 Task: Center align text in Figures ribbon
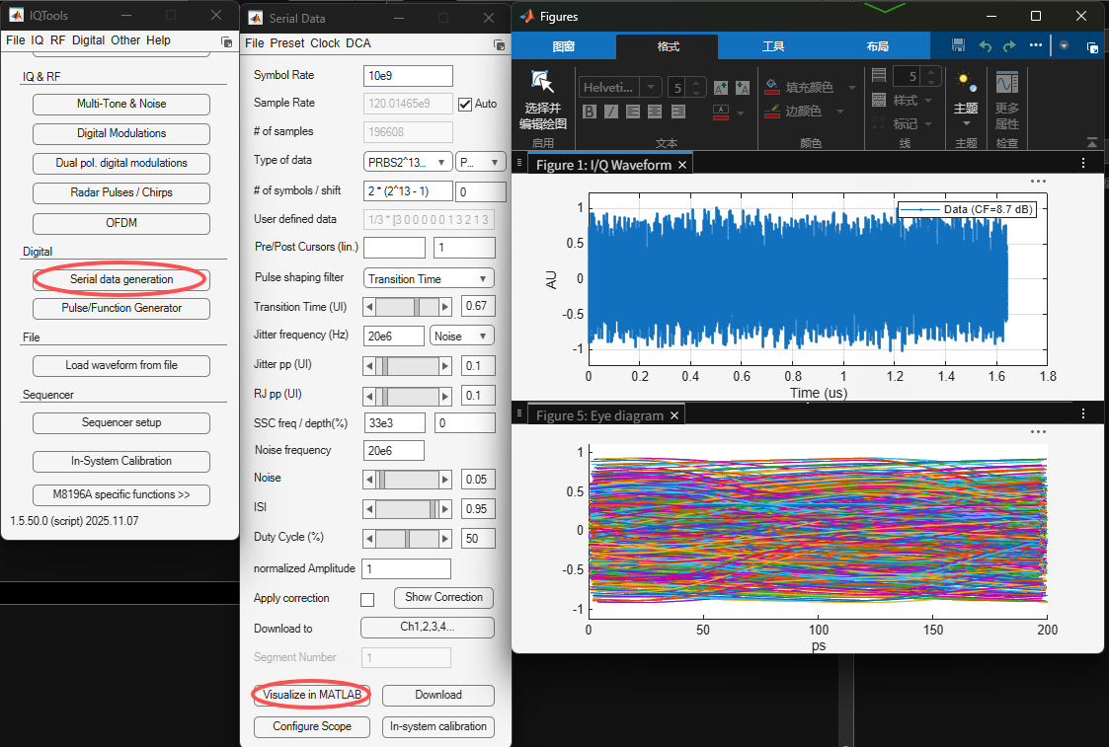tap(655, 111)
